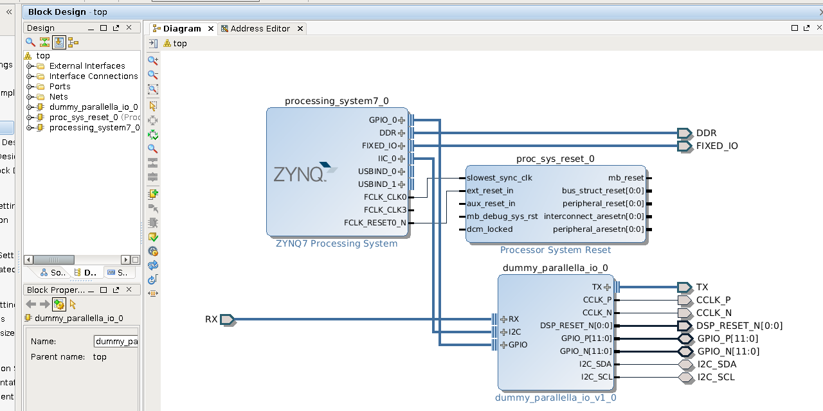This screenshot has height=411, width=823.
Task: Click the Name input field in Block Properties
Action: click(116, 342)
